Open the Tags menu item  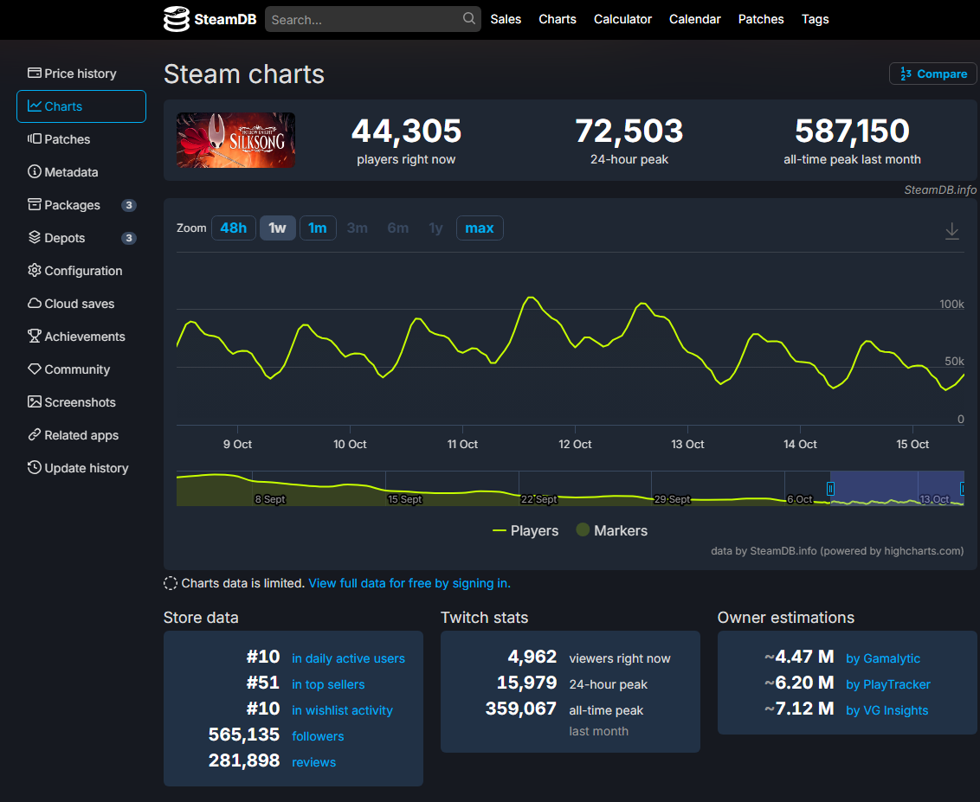815,19
